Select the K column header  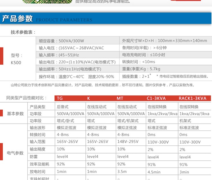(88, 98)
